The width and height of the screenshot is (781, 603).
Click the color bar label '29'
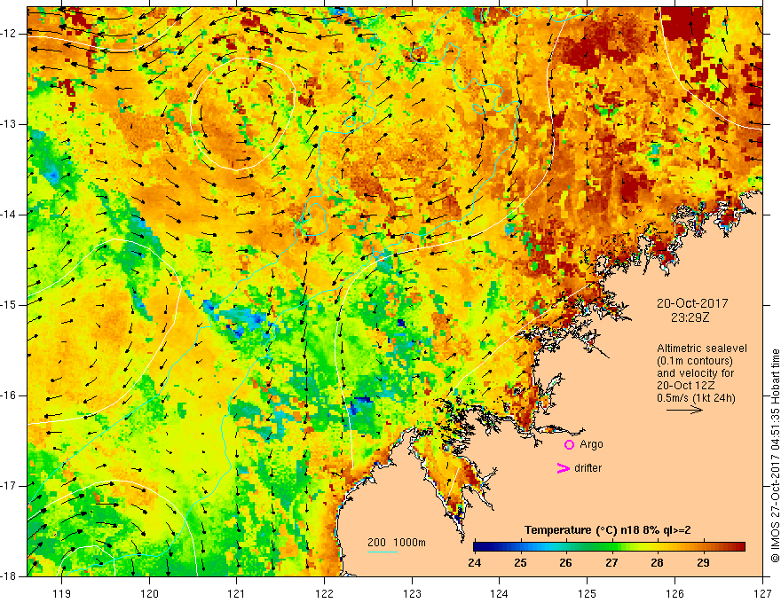(x=703, y=563)
